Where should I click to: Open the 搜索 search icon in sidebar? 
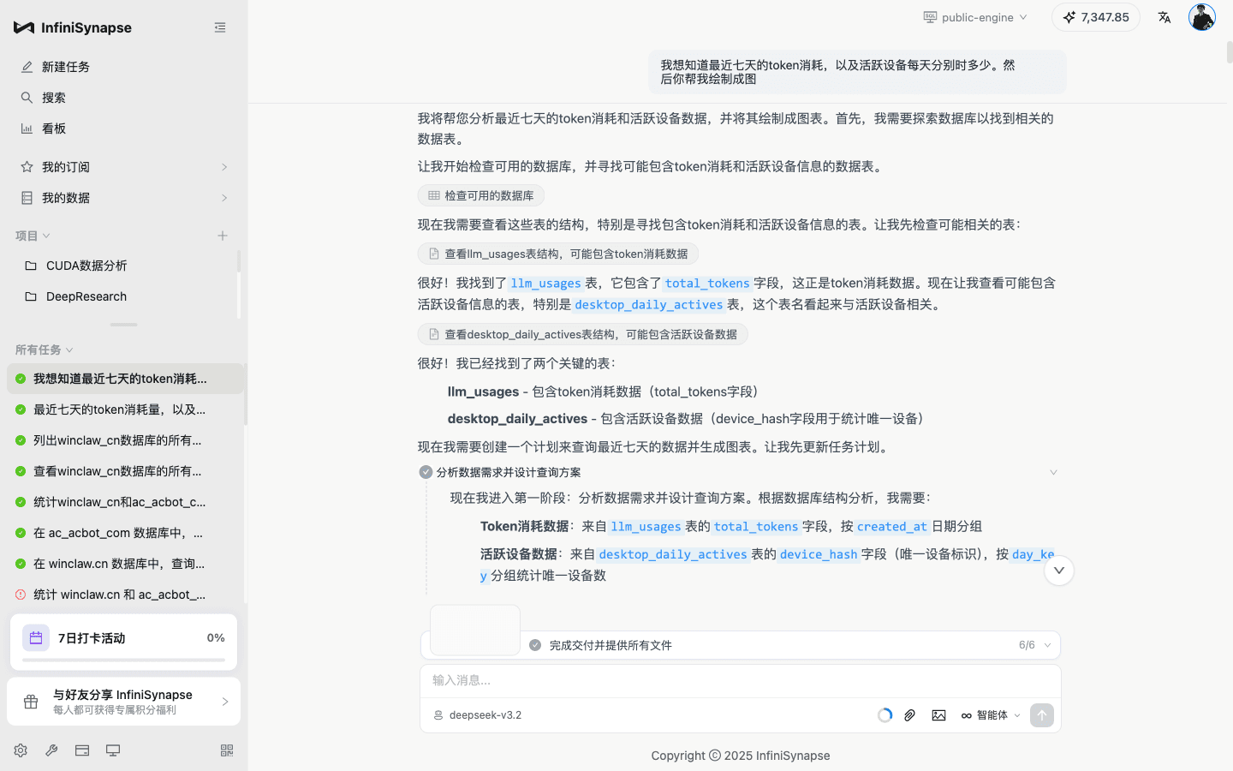pos(27,97)
